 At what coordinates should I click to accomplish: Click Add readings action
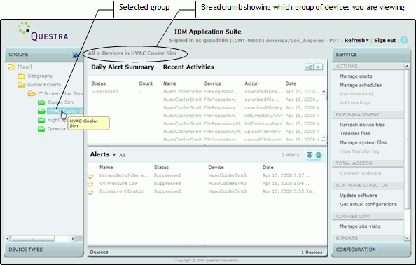[x=355, y=102]
